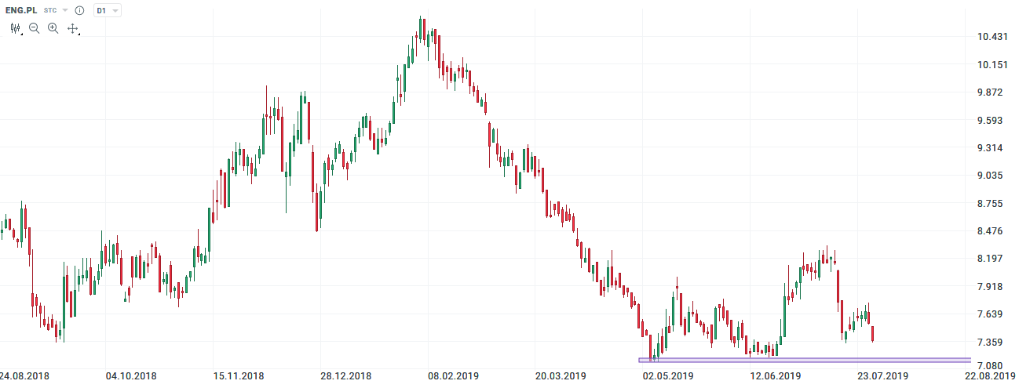Click the 22.08.2019 date label

click(x=991, y=376)
